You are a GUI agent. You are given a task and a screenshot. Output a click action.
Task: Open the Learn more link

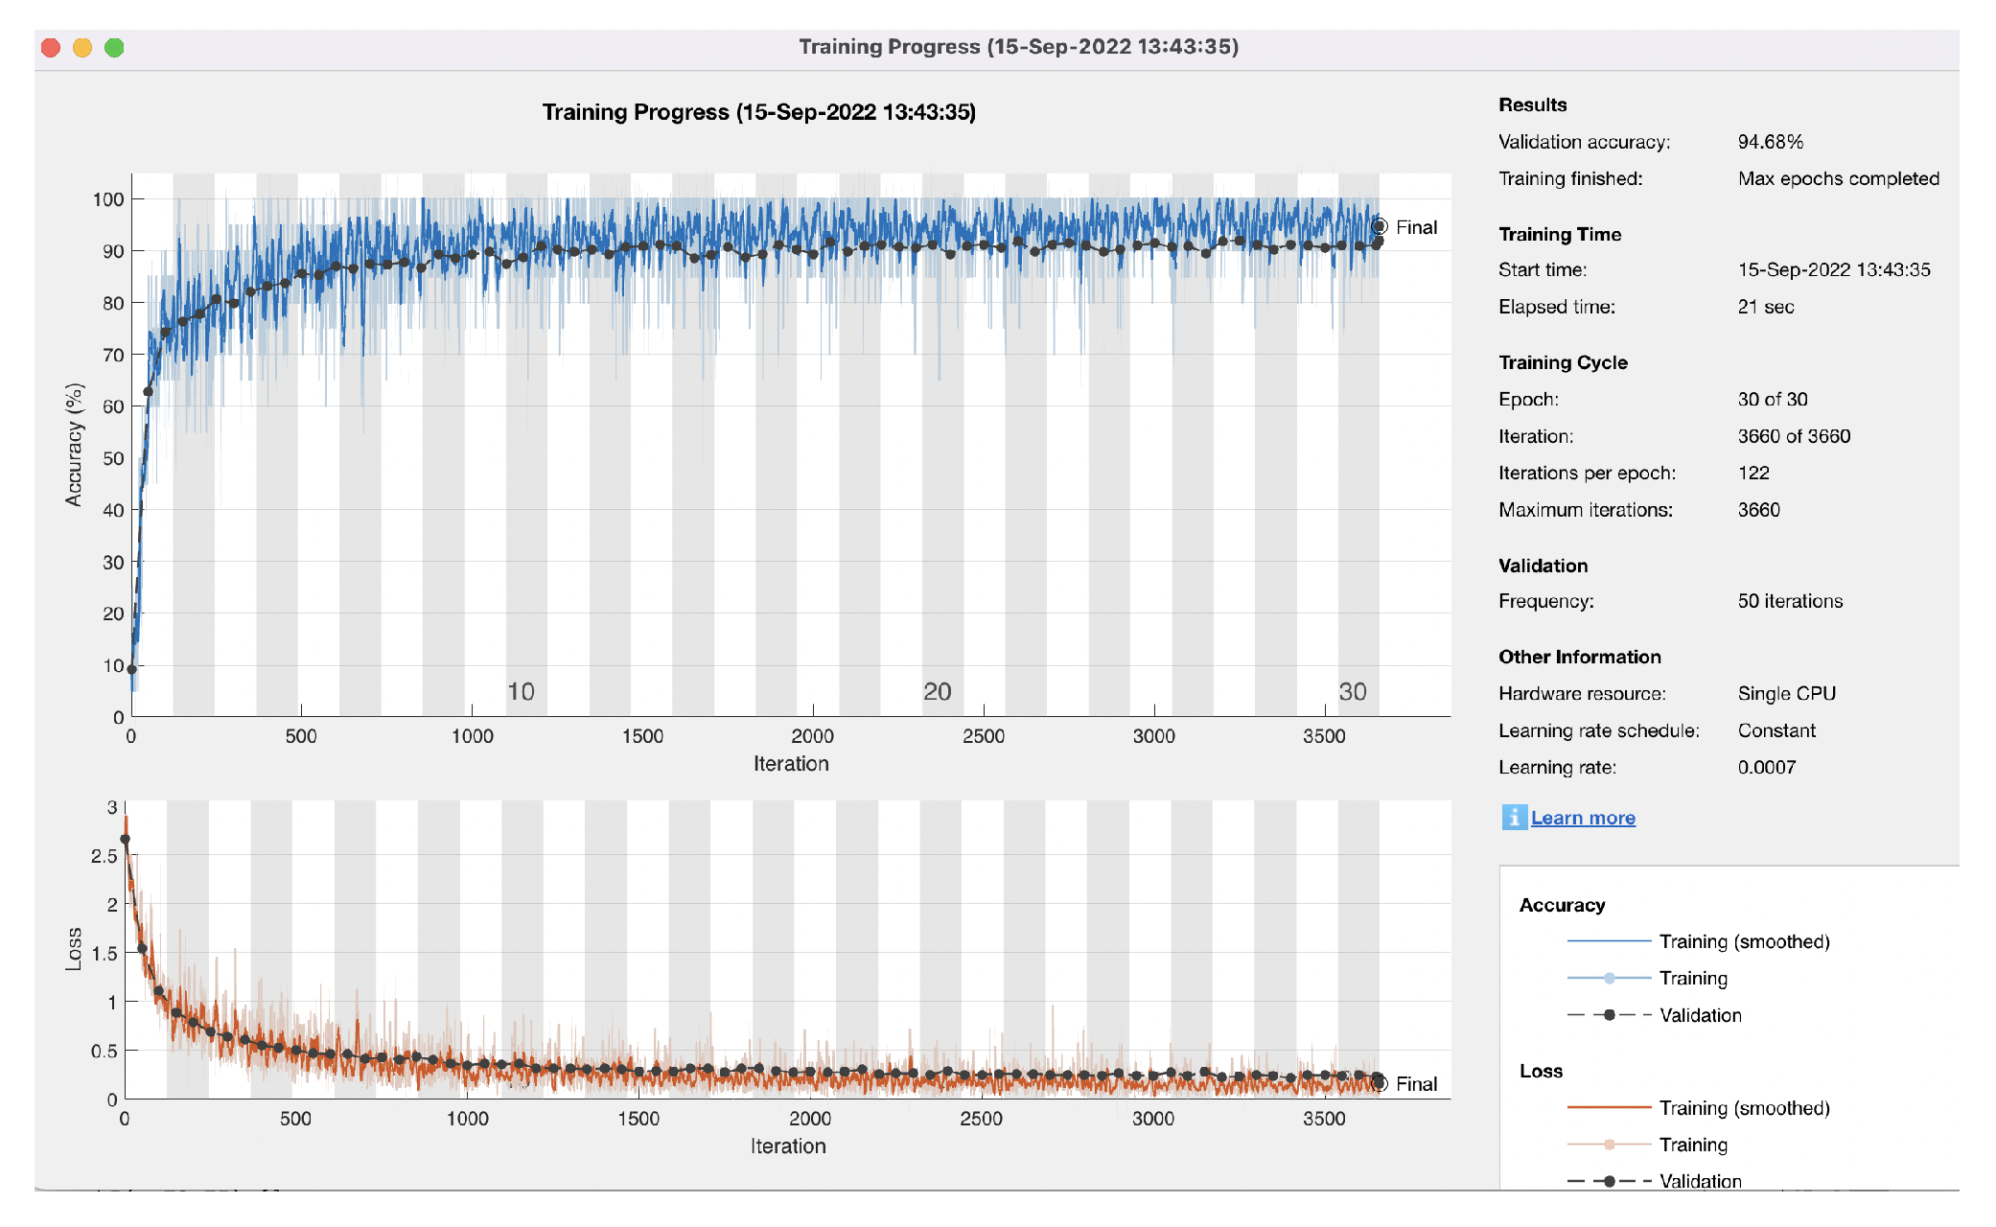click(x=1583, y=818)
